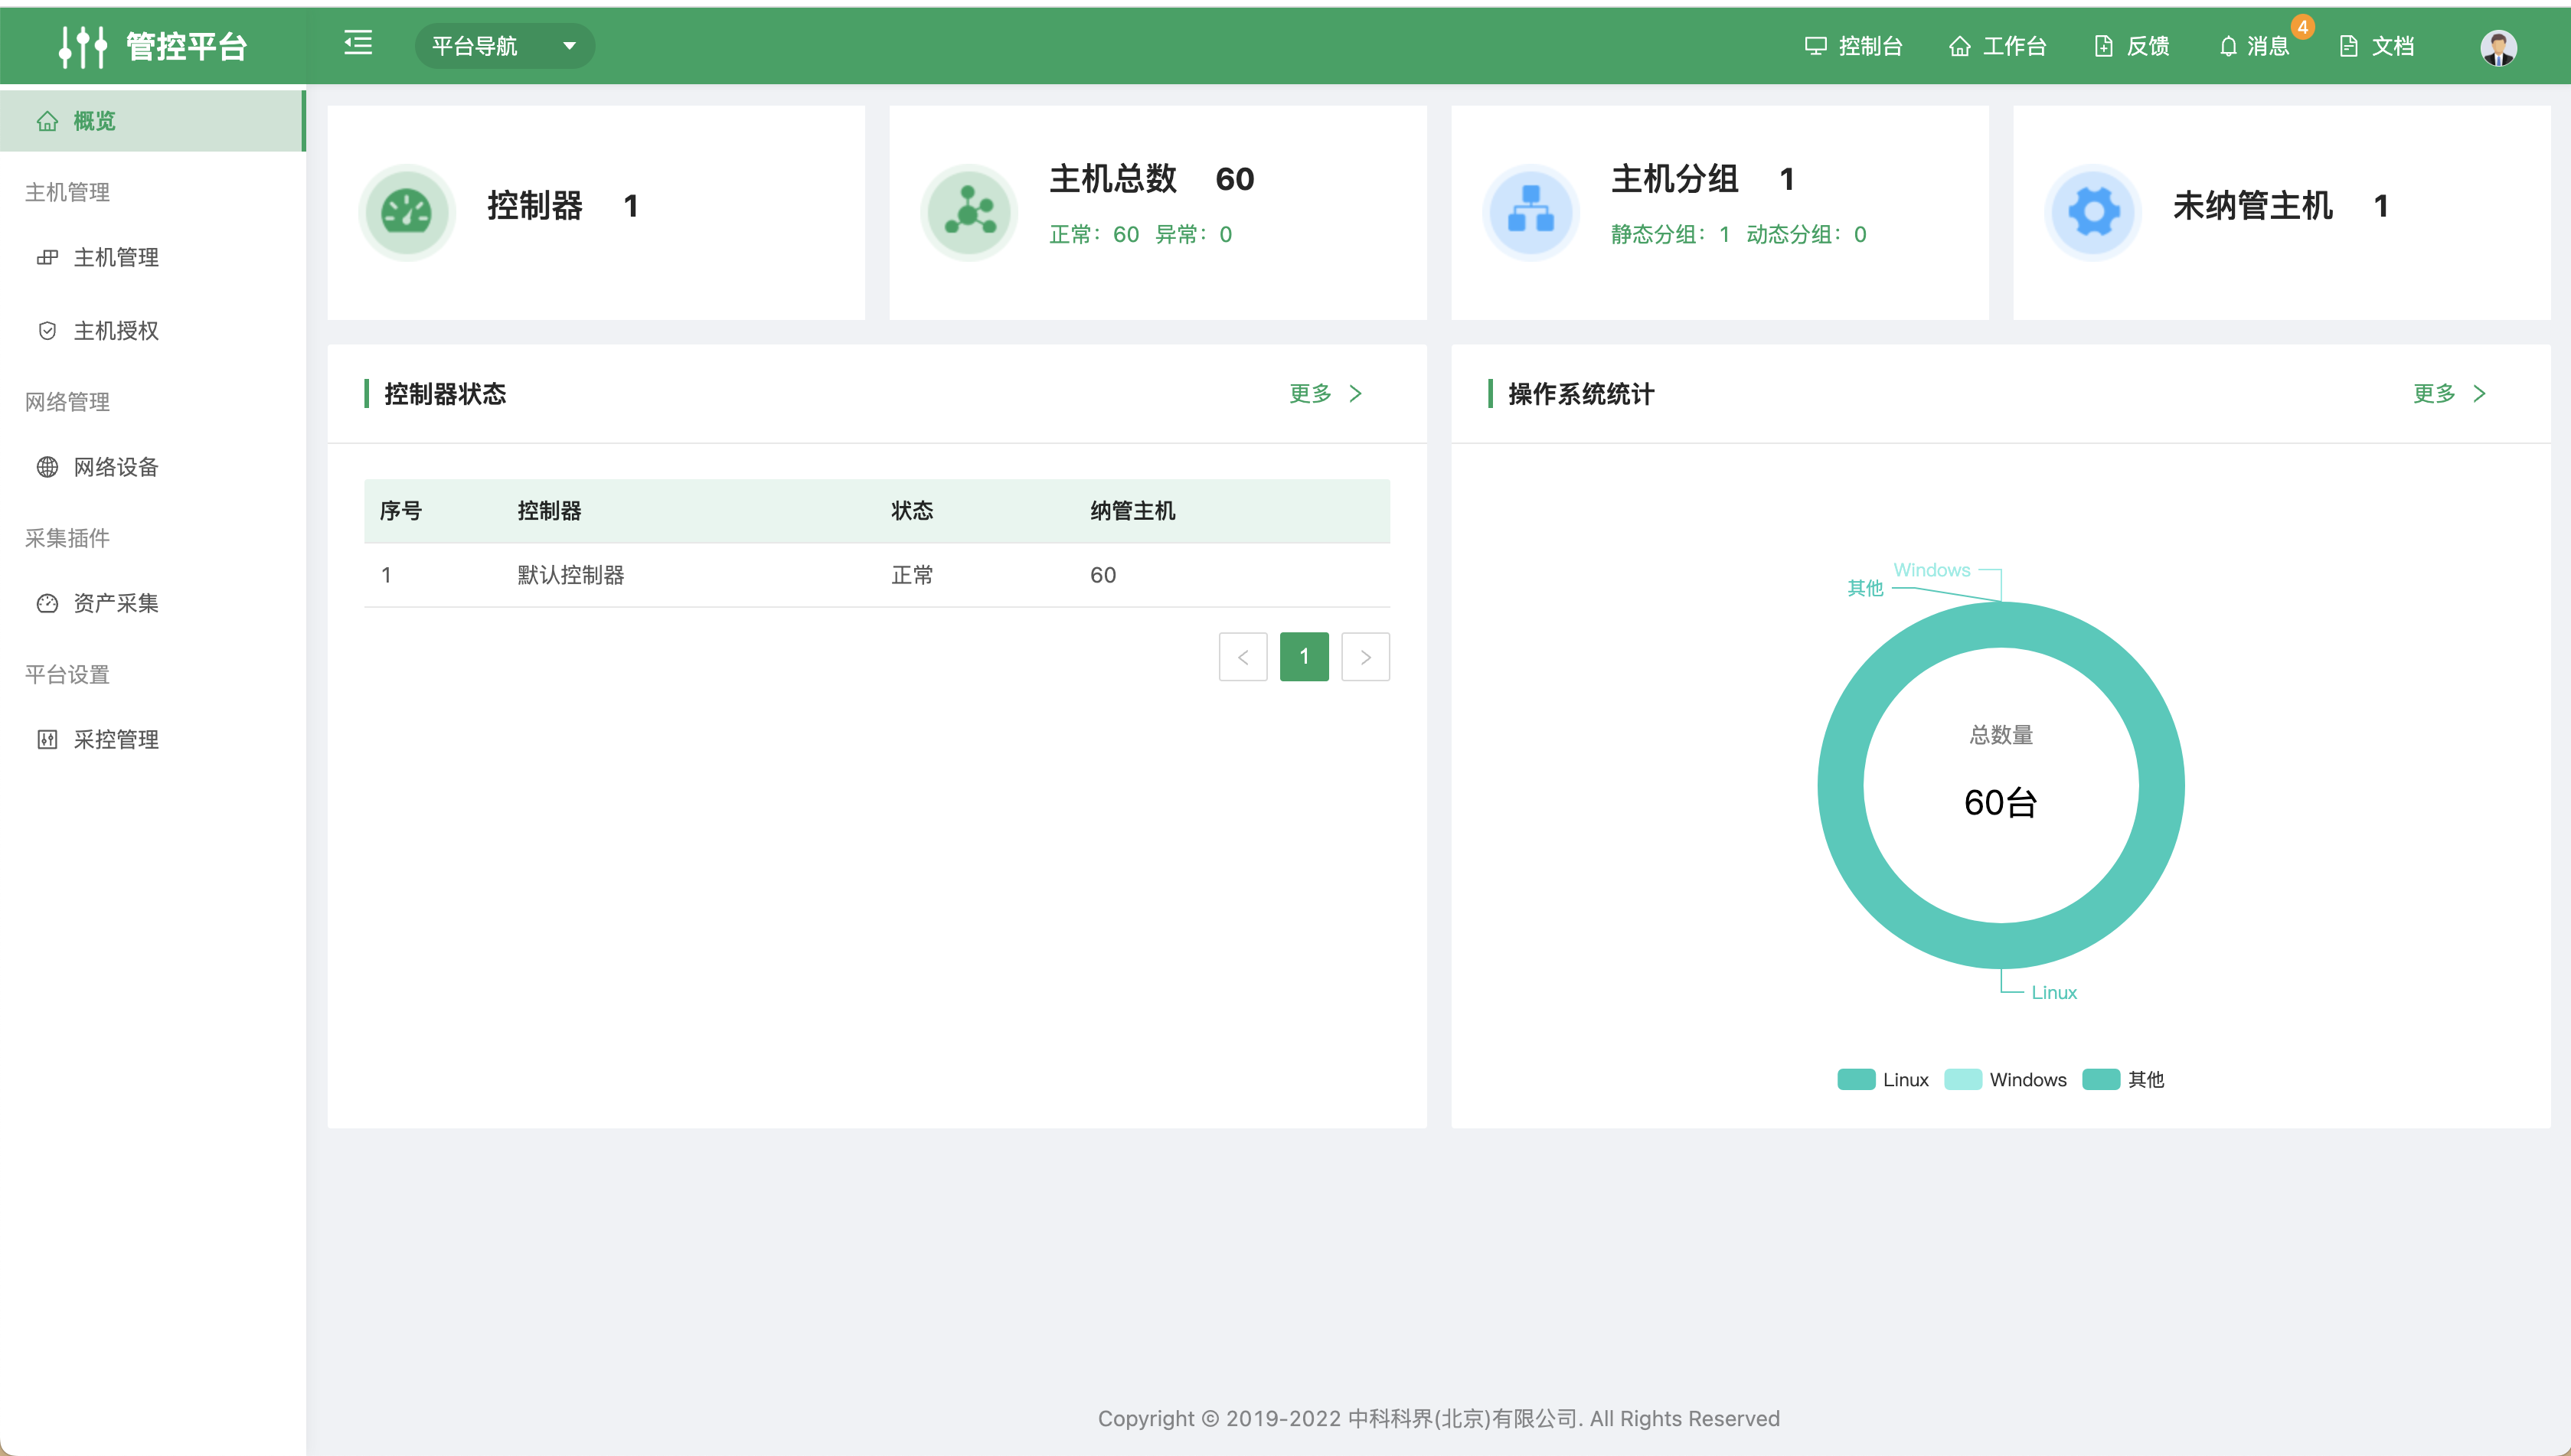Open 采控管理 settings item
Image resolution: width=2571 pixels, height=1456 pixels.
click(x=152, y=739)
